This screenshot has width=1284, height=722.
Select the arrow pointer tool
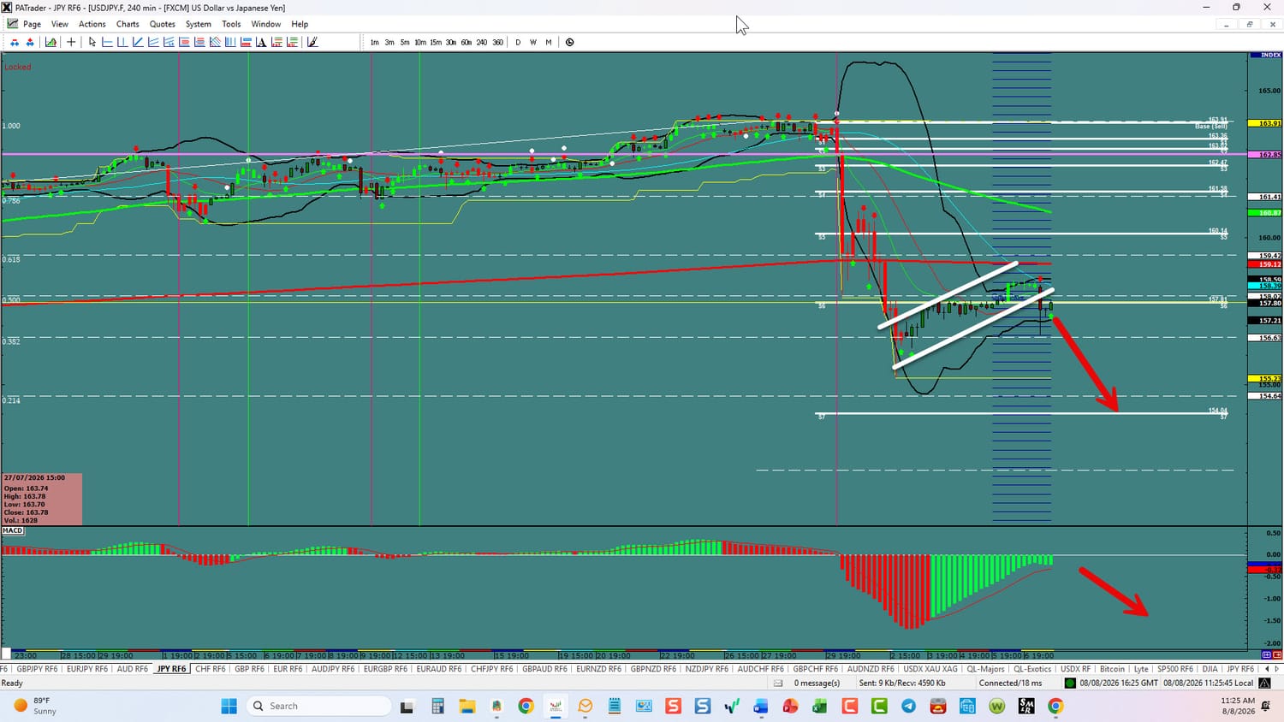coord(92,42)
